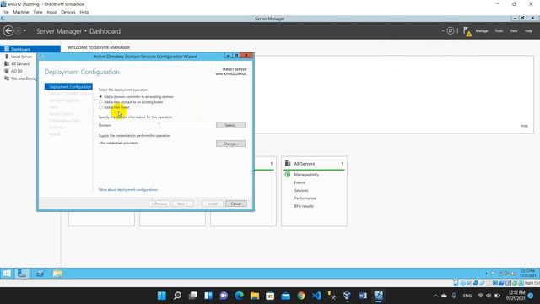Viewport: 540px width, 304px height.
Task: Select AD DS in the sidebar
Action: point(17,71)
